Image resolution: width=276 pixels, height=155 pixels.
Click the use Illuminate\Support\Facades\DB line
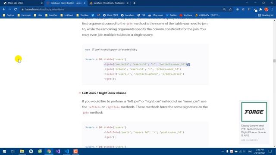click(x=111, y=50)
